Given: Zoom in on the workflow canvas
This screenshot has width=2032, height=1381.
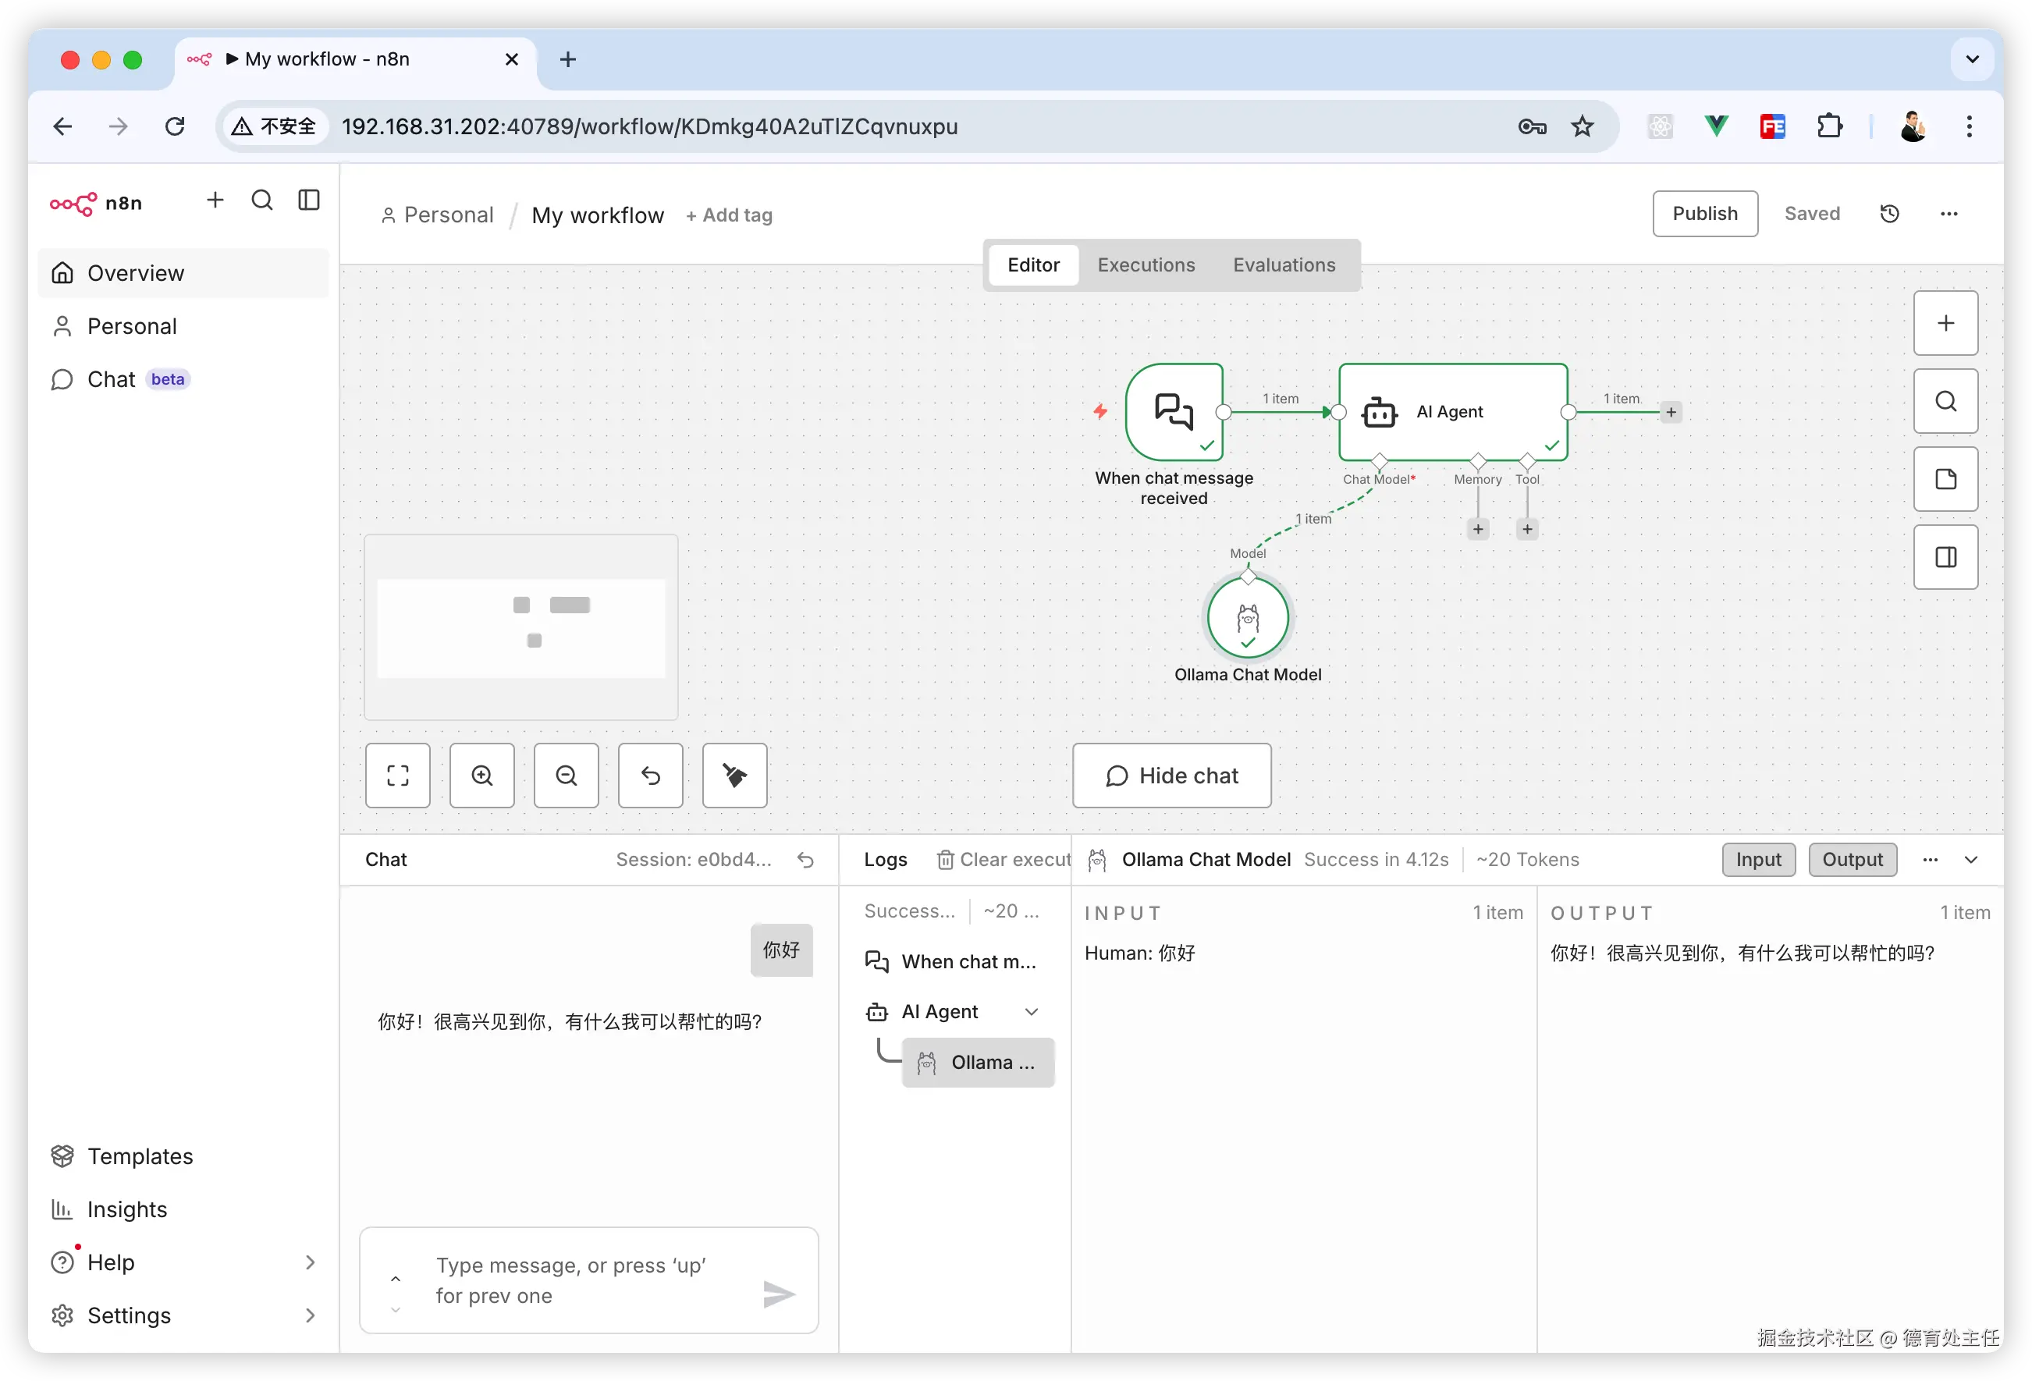Looking at the screenshot, I should tap(481, 776).
